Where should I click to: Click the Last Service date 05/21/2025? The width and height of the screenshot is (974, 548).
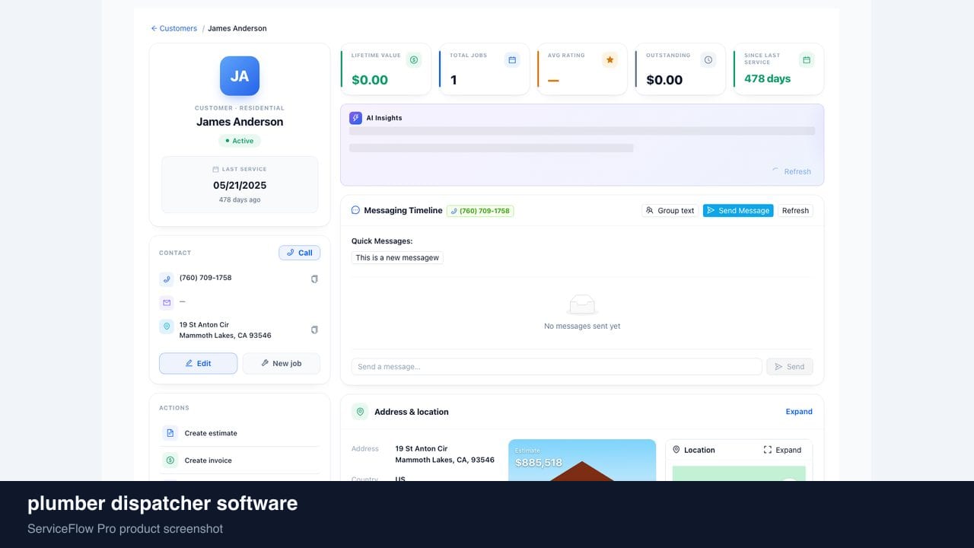click(x=240, y=185)
